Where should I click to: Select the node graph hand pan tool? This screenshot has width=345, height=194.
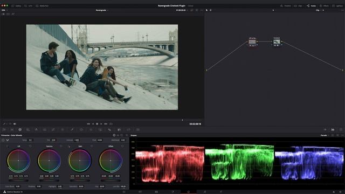pyautogui.click(x=211, y=10)
